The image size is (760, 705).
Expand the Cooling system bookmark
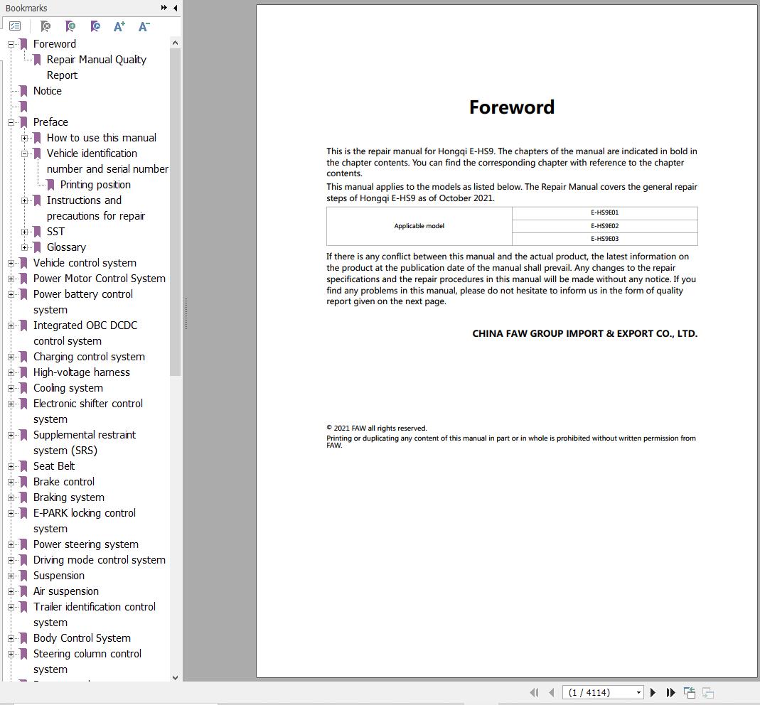pos(10,387)
